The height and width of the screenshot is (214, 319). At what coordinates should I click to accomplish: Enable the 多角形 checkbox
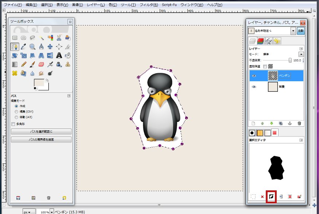(x=13, y=124)
